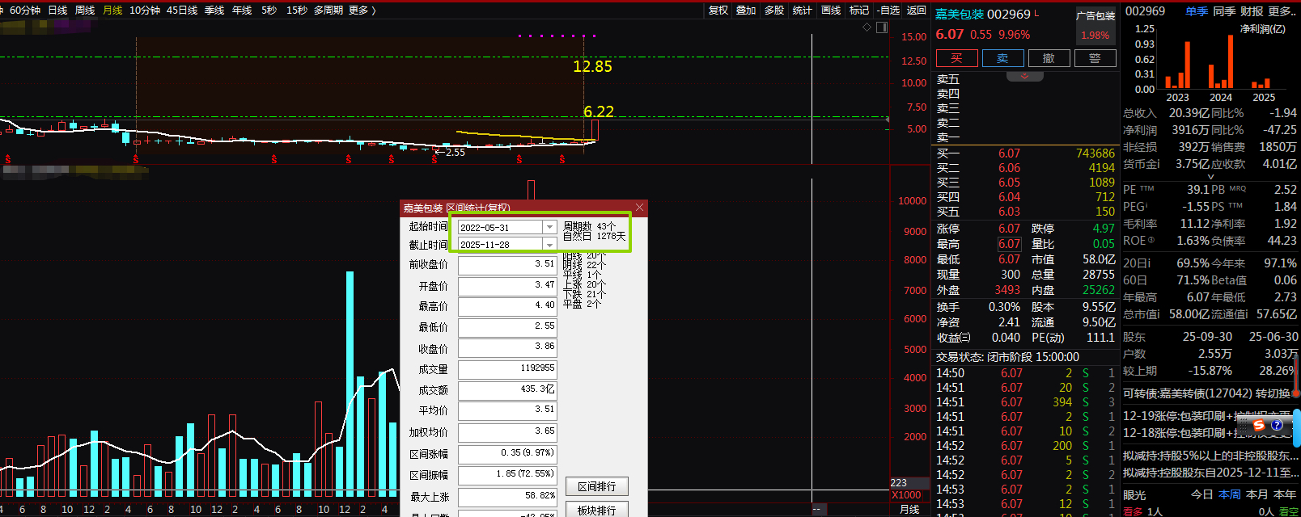Image resolution: width=1301 pixels, height=517 pixels.
Task: Open 更多 in financial panel
Action: coord(1282,11)
